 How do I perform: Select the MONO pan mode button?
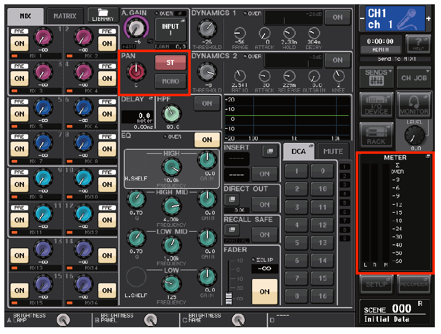[171, 81]
